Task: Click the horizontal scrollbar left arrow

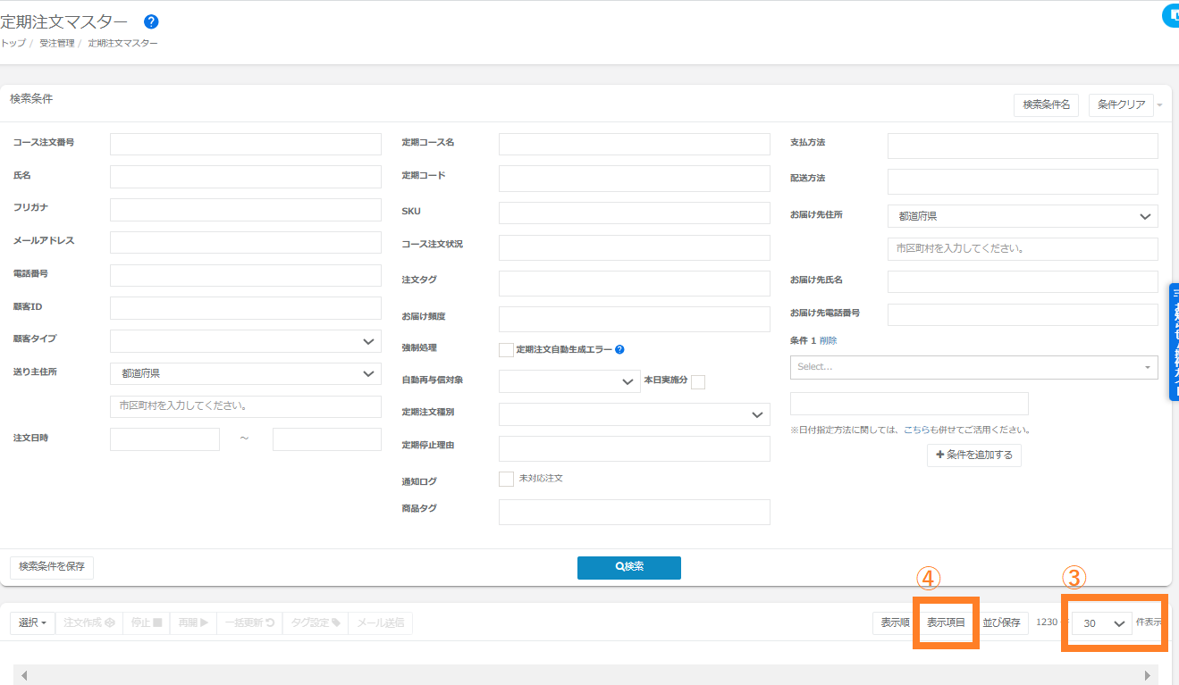Action: pyautogui.click(x=24, y=676)
